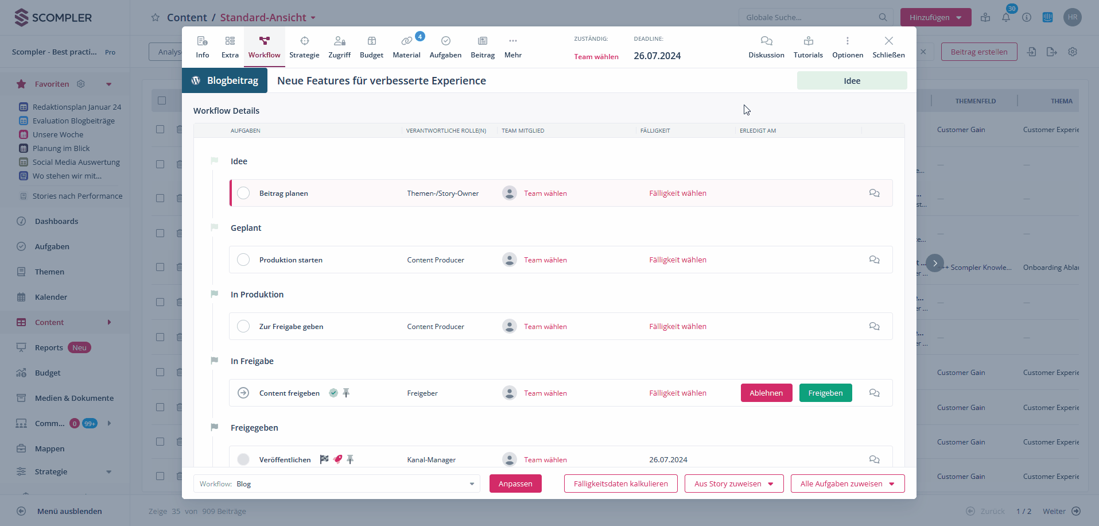This screenshot has height=526, width=1099.
Task: Open the Workflow Blog dropdown
Action: pyautogui.click(x=337, y=484)
